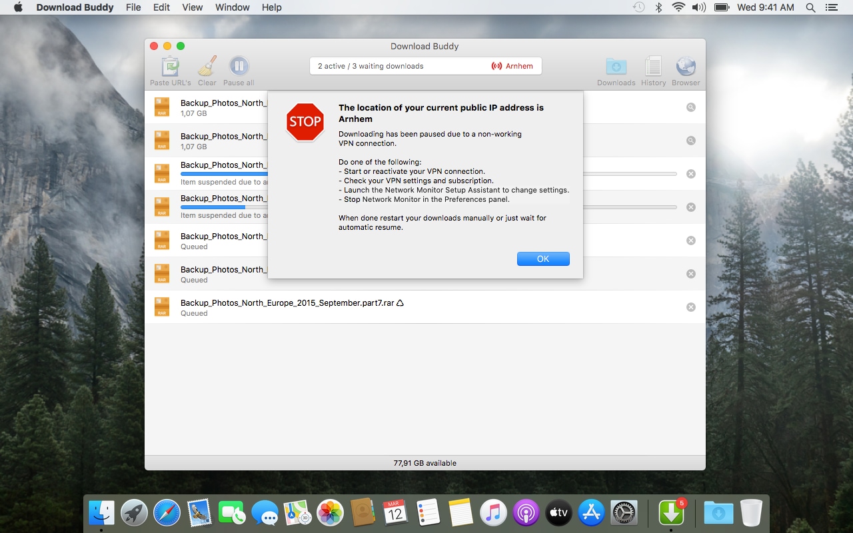This screenshot has width=853, height=533.
Task: Open Podcasts from the Dock
Action: pos(526,513)
